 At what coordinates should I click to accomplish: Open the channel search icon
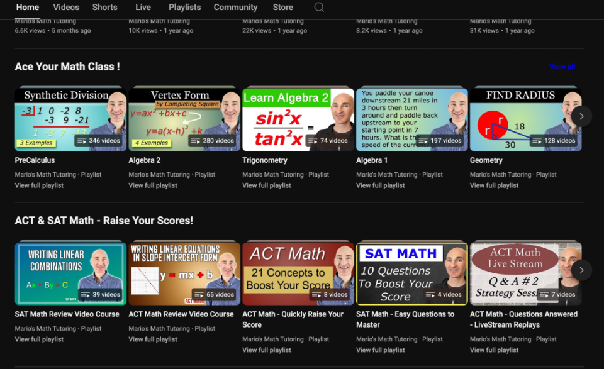319,8
